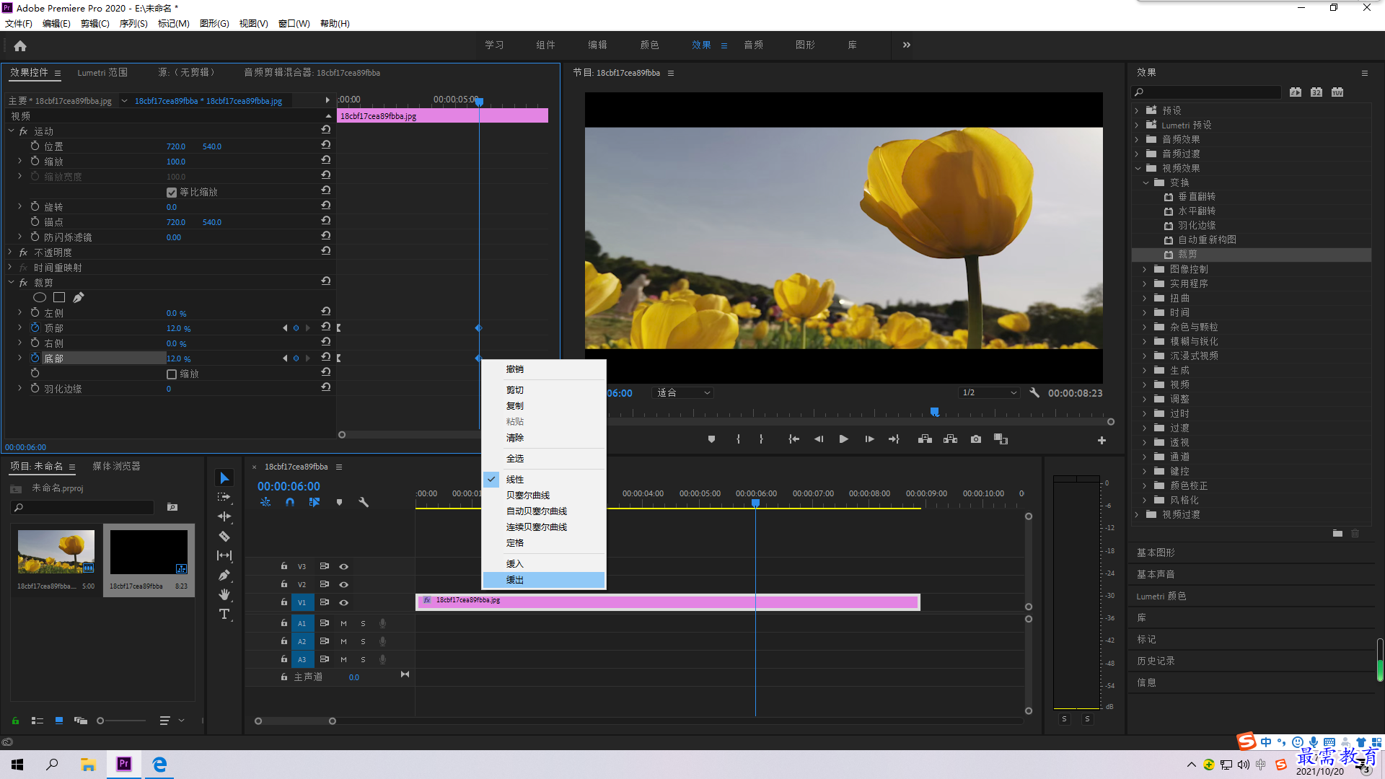Open the 适合 zoom dropdown
The image size is (1385, 779).
coord(682,393)
